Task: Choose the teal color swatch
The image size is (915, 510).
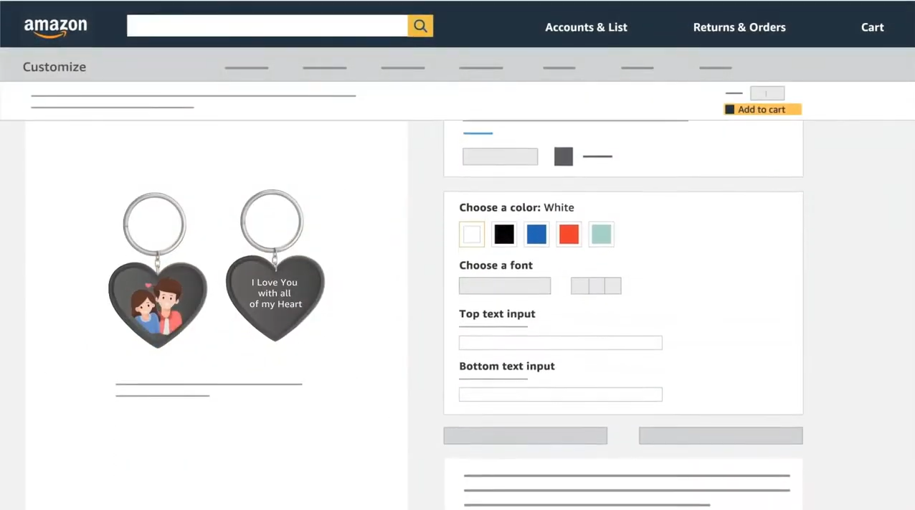Action: (601, 235)
